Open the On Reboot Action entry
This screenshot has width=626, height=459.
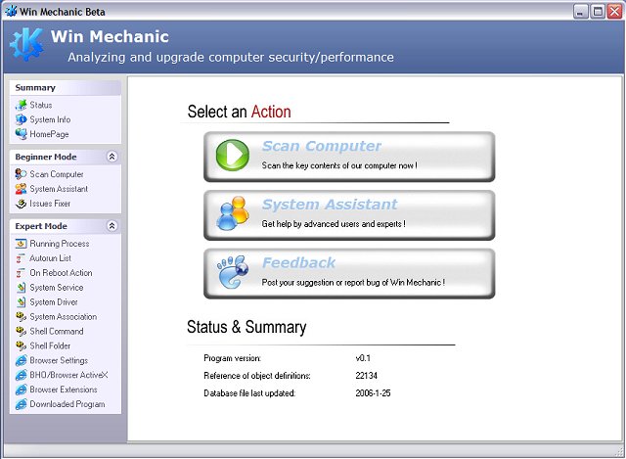61,273
